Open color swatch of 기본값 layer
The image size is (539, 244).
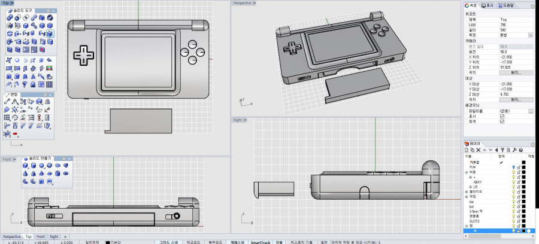point(523,162)
